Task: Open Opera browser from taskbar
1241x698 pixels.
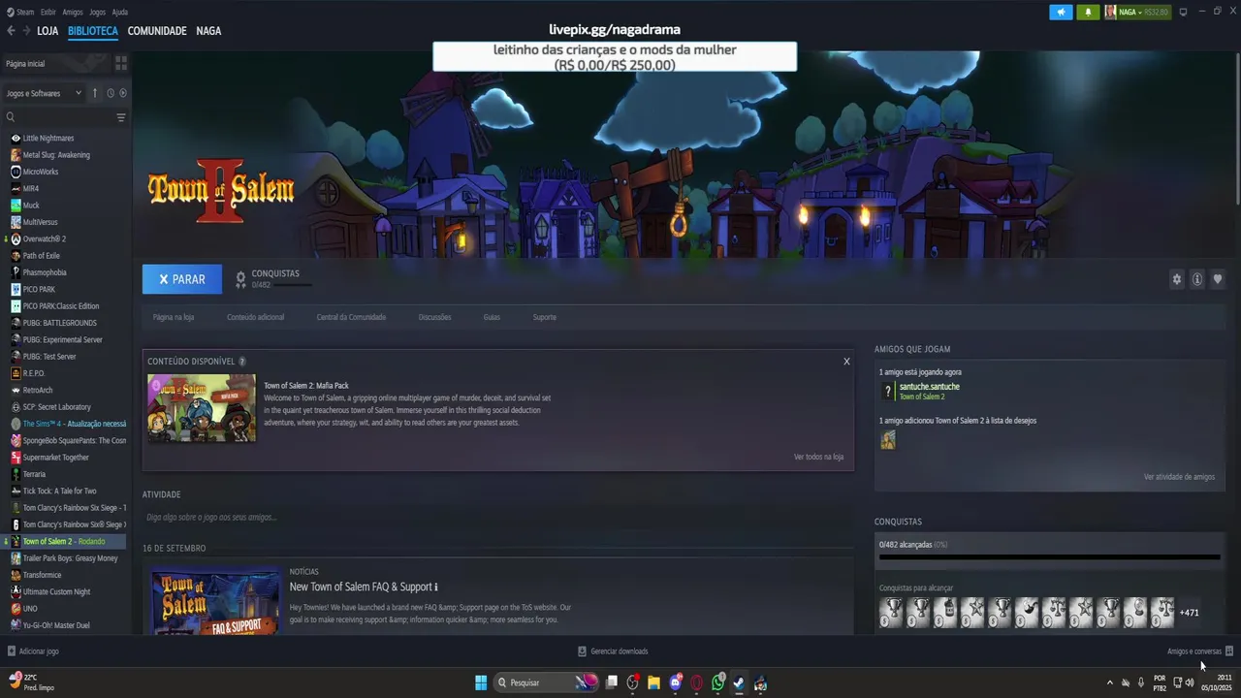Action: click(696, 682)
